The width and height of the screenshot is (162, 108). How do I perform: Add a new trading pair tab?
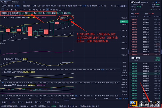[24, 2]
